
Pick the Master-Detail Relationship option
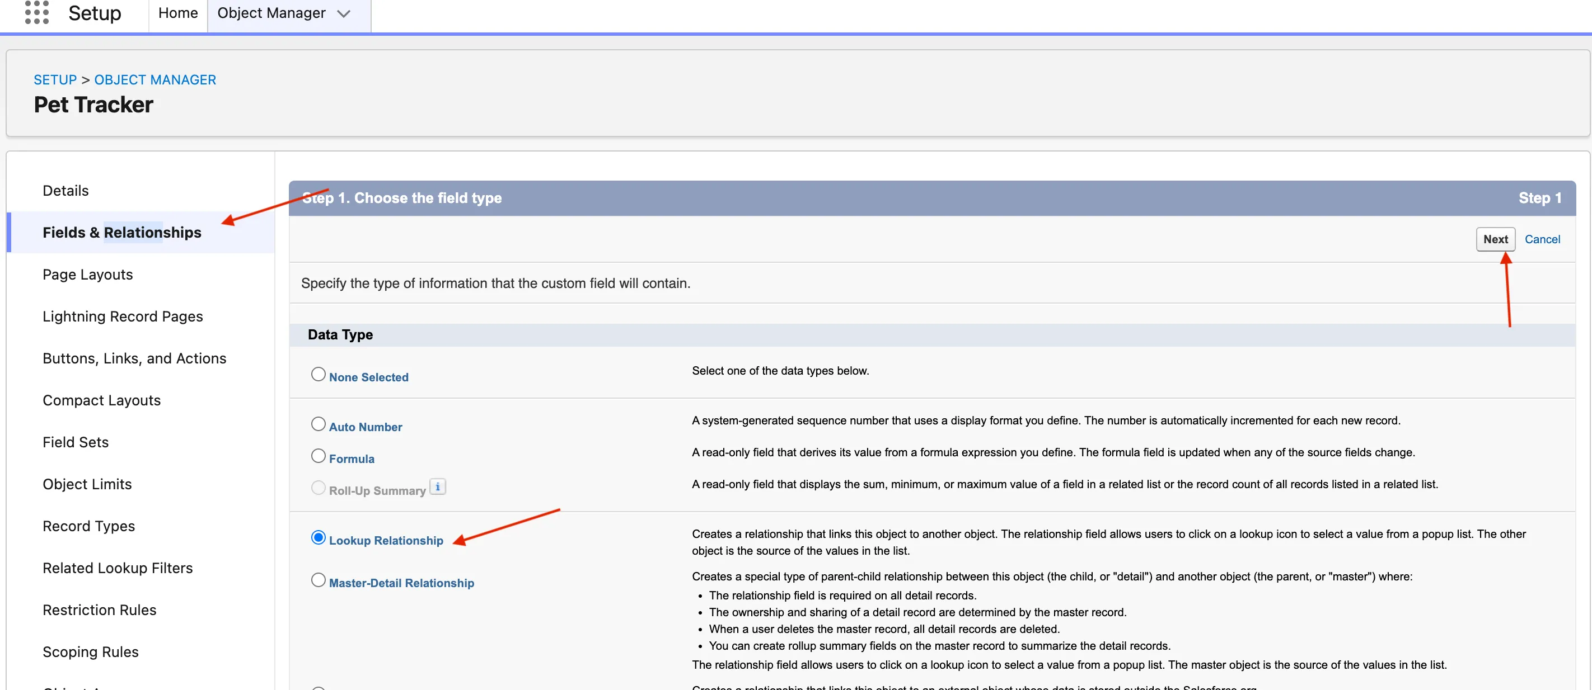pos(317,580)
